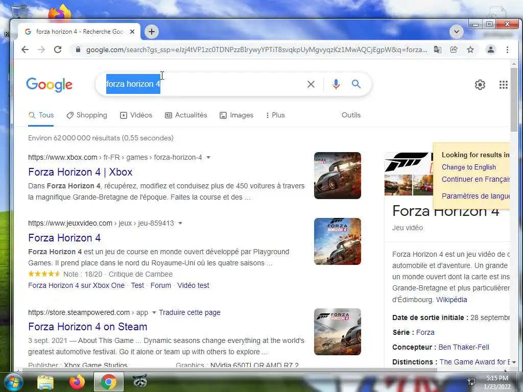Open a new tab with the plus button

point(152,32)
